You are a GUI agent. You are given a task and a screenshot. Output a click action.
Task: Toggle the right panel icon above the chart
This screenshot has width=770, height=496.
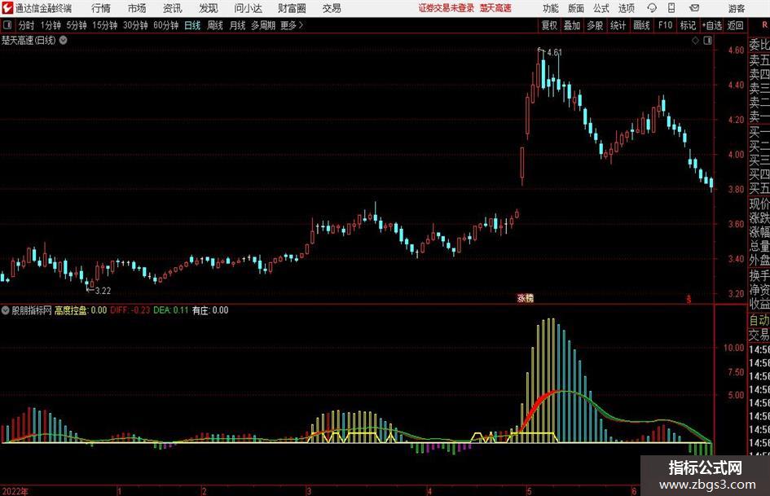(707, 41)
